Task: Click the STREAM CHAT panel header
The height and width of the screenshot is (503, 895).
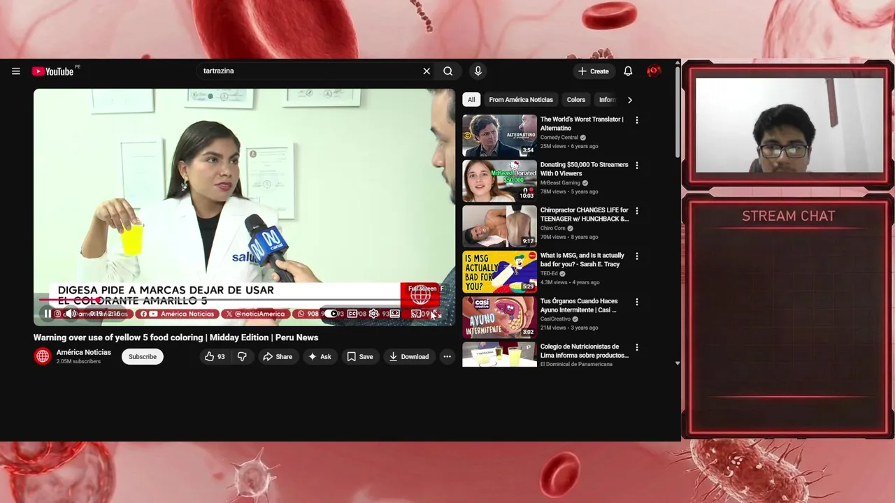Action: point(788,216)
